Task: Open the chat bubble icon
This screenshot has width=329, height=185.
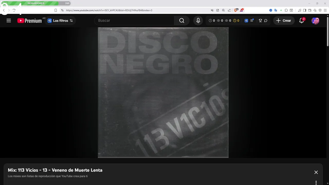Action: (266, 21)
